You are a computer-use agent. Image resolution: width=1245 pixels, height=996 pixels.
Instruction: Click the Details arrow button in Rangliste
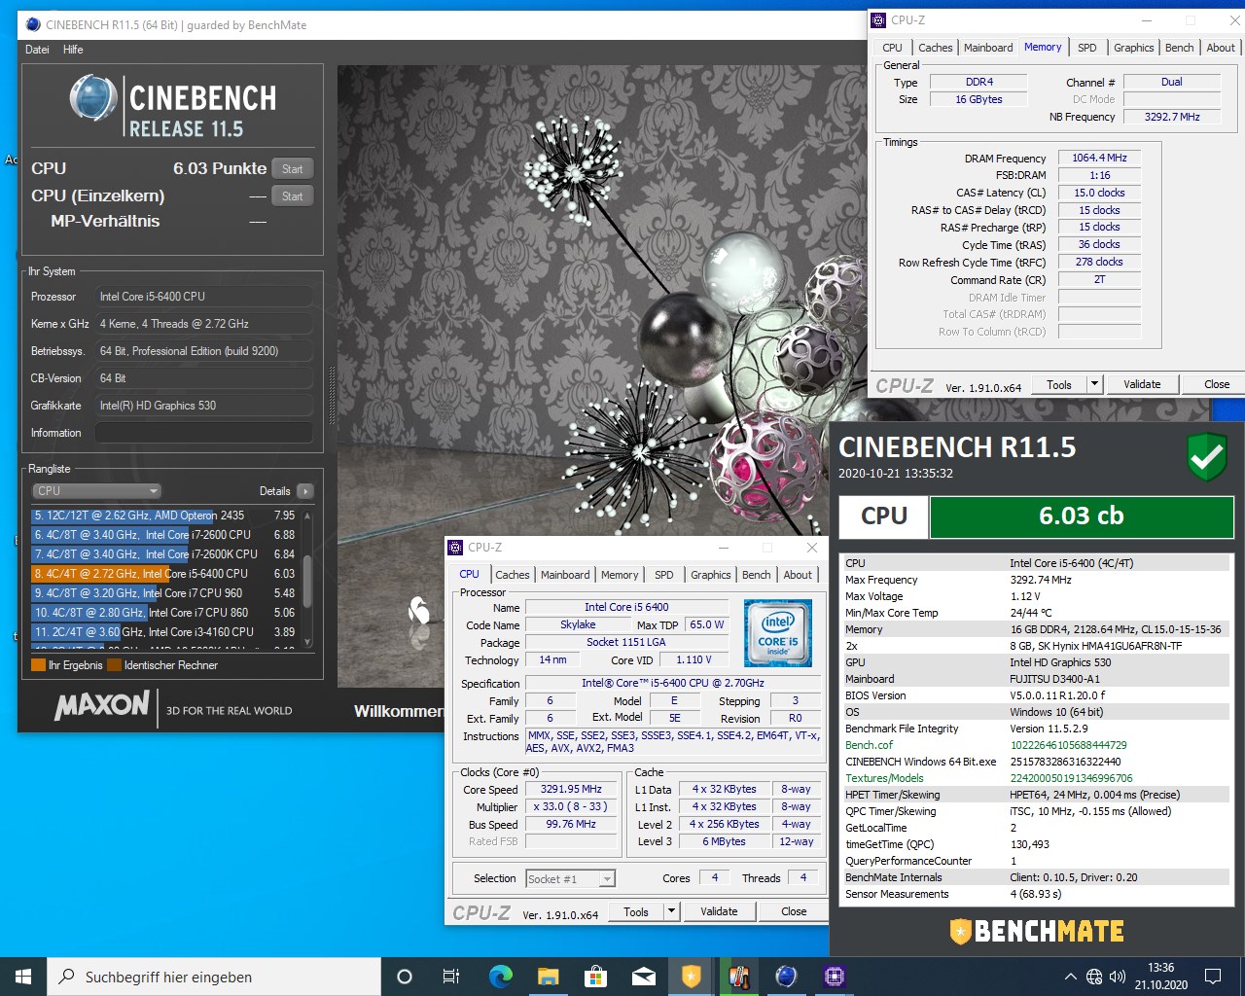(305, 491)
